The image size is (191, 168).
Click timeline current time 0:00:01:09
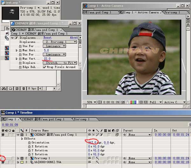(10, 125)
